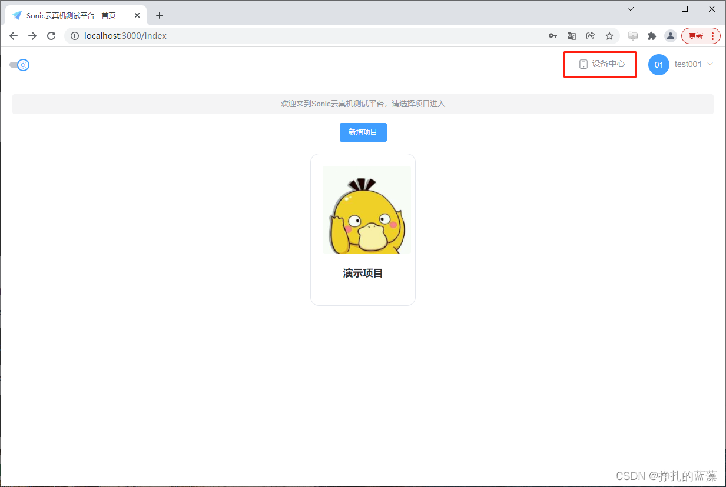Click the translate page icon

572,36
